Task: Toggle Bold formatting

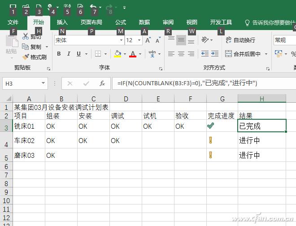Action: coord(59,54)
